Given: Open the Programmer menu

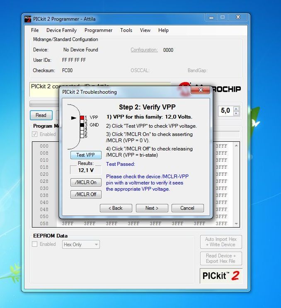Looking at the screenshot, I should (x=98, y=30).
